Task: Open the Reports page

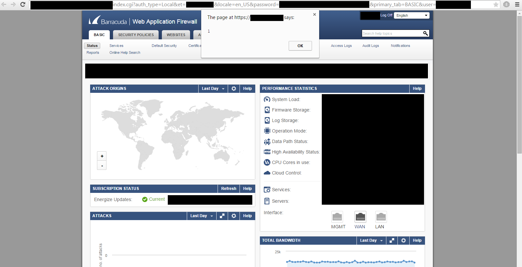Action: click(x=93, y=52)
